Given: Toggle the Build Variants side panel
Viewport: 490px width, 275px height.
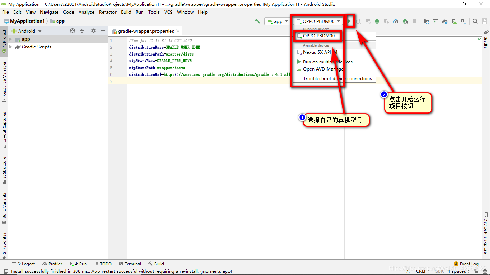Looking at the screenshot, I should [x=4, y=208].
